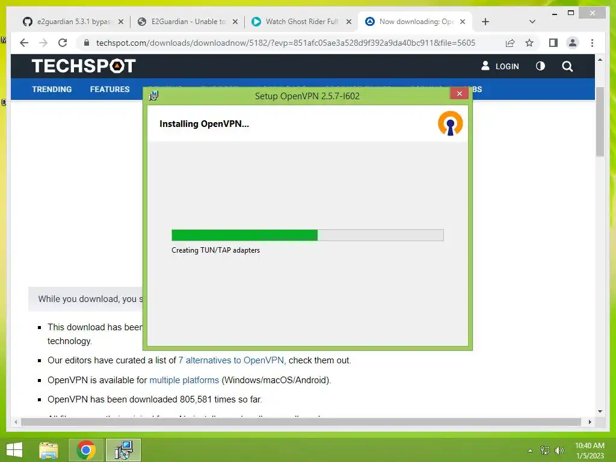Click the horizontal scrollbar right arrow
The height and width of the screenshot is (462, 616).
[590, 422]
